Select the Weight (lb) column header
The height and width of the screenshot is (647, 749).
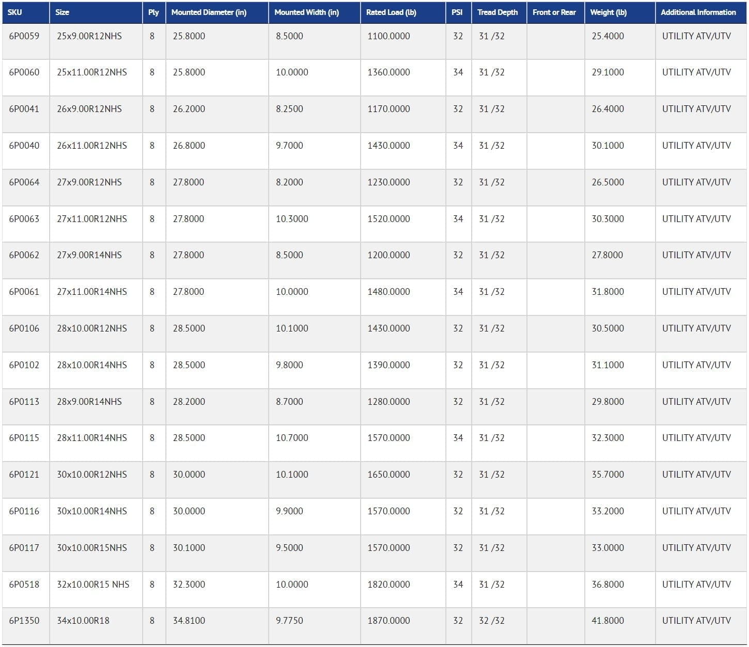[x=608, y=12]
